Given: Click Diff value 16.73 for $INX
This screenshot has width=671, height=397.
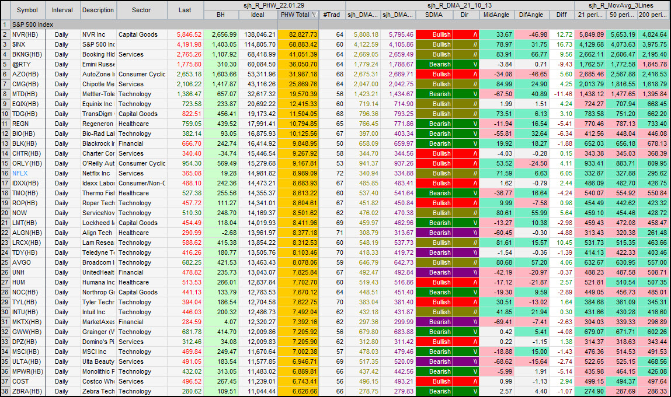Looking at the screenshot, I should 561,44.
